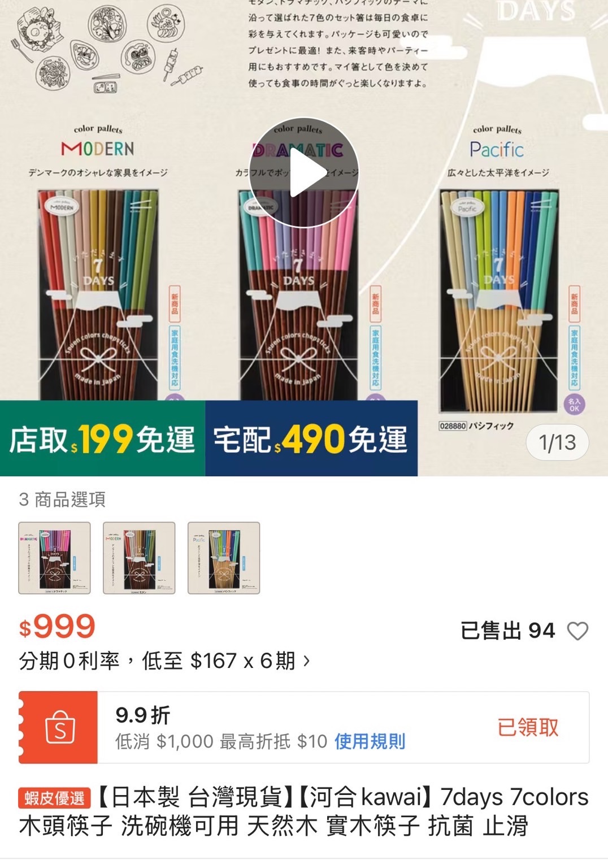Tap the Shopee bag coupon icon
Screen dimensions: 608x860
[x=59, y=727]
